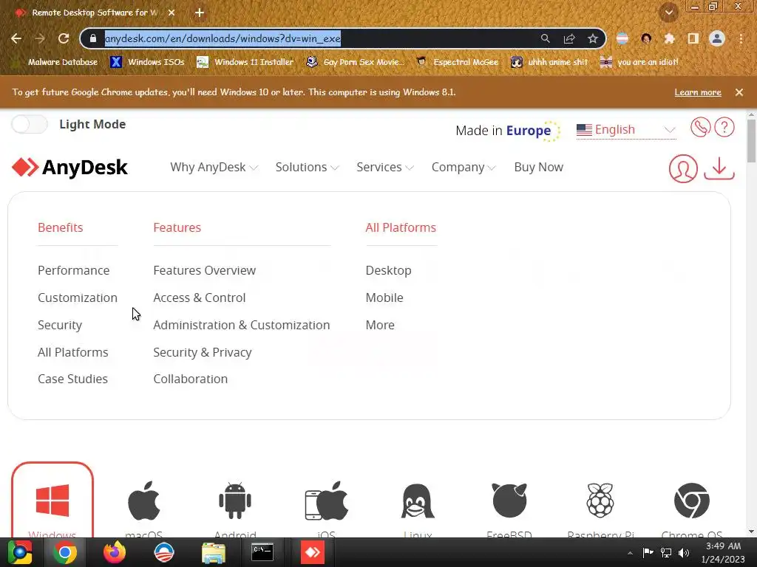The width and height of the screenshot is (757, 567).
Task: Click the share page icon in address bar
Action: (569, 38)
